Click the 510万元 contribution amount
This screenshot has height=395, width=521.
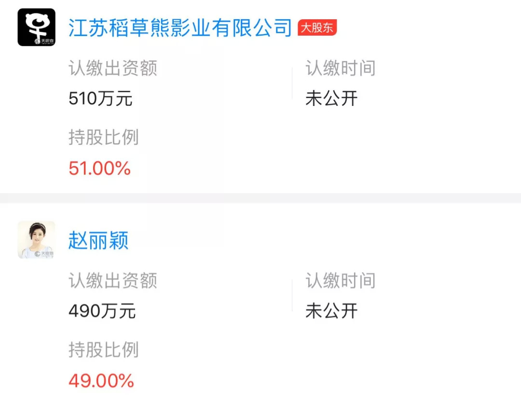point(100,99)
